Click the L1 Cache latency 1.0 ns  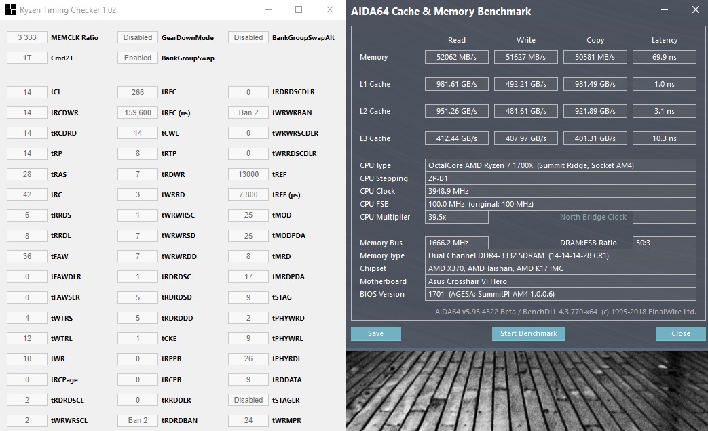pyautogui.click(x=664, y=84)
